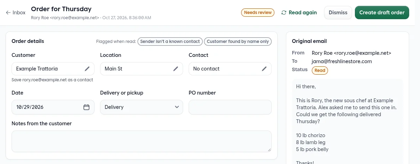The width and height of the screenshot is (420, 164).
Task: Click the PO number input field
Action: coord(230,107)
